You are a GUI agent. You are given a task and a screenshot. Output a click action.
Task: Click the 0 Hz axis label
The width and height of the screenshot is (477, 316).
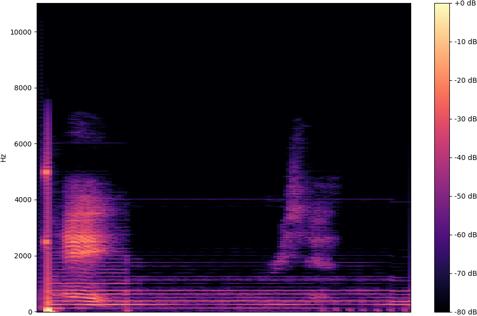click(30, 312)
